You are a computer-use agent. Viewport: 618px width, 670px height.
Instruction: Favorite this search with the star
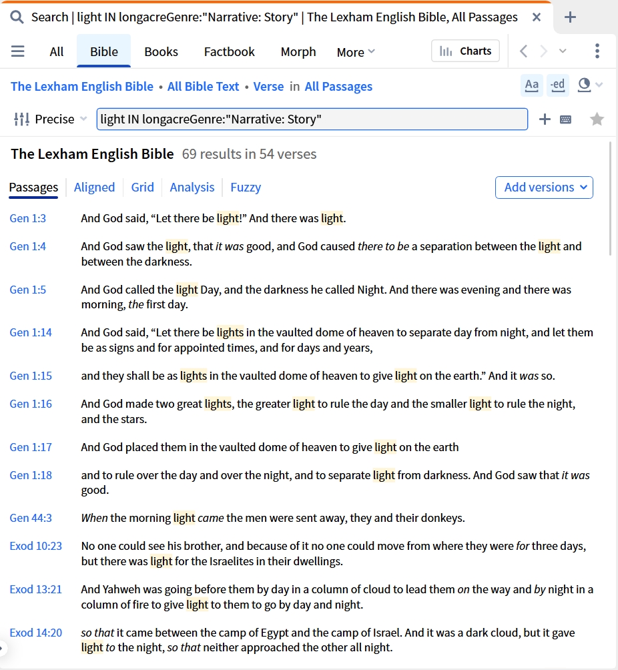point(597,119)
